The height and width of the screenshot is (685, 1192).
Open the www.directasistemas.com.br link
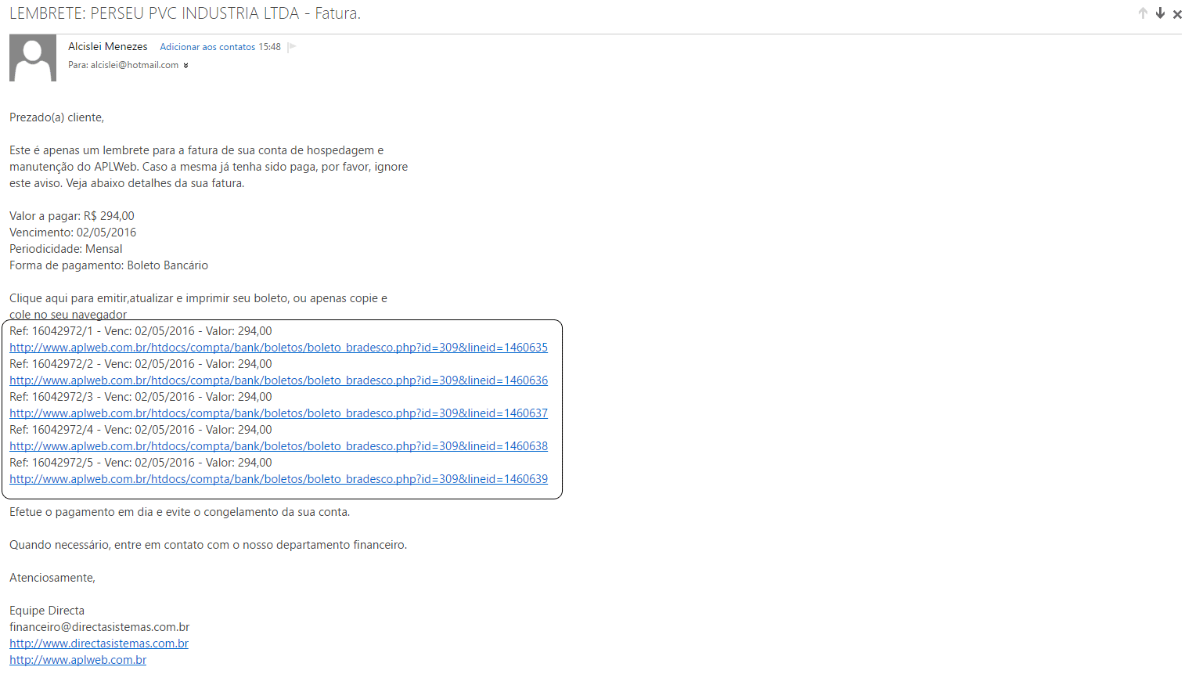coord(99,644)
